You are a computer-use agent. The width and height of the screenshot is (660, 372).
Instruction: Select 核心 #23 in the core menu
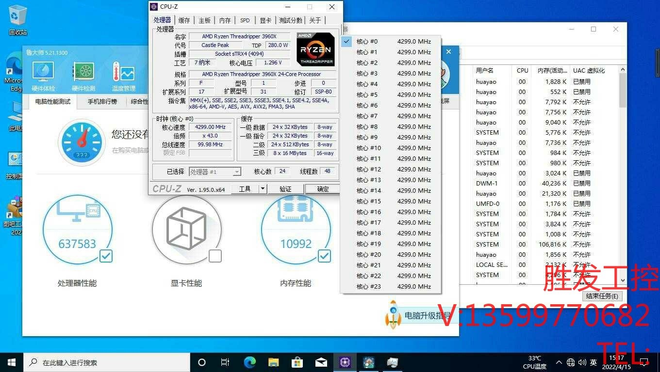[x=391, y=286]
